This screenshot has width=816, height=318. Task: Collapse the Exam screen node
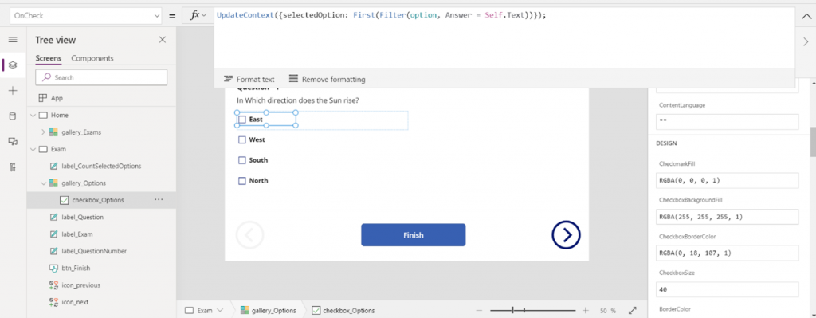coord(33,149)
